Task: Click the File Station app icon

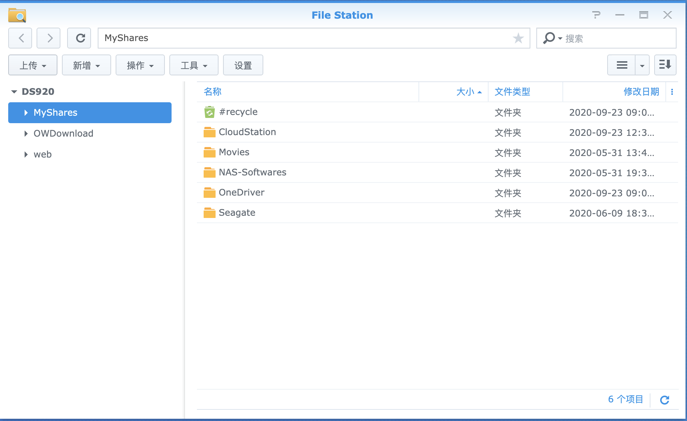Action: click(x=17, y=15)
